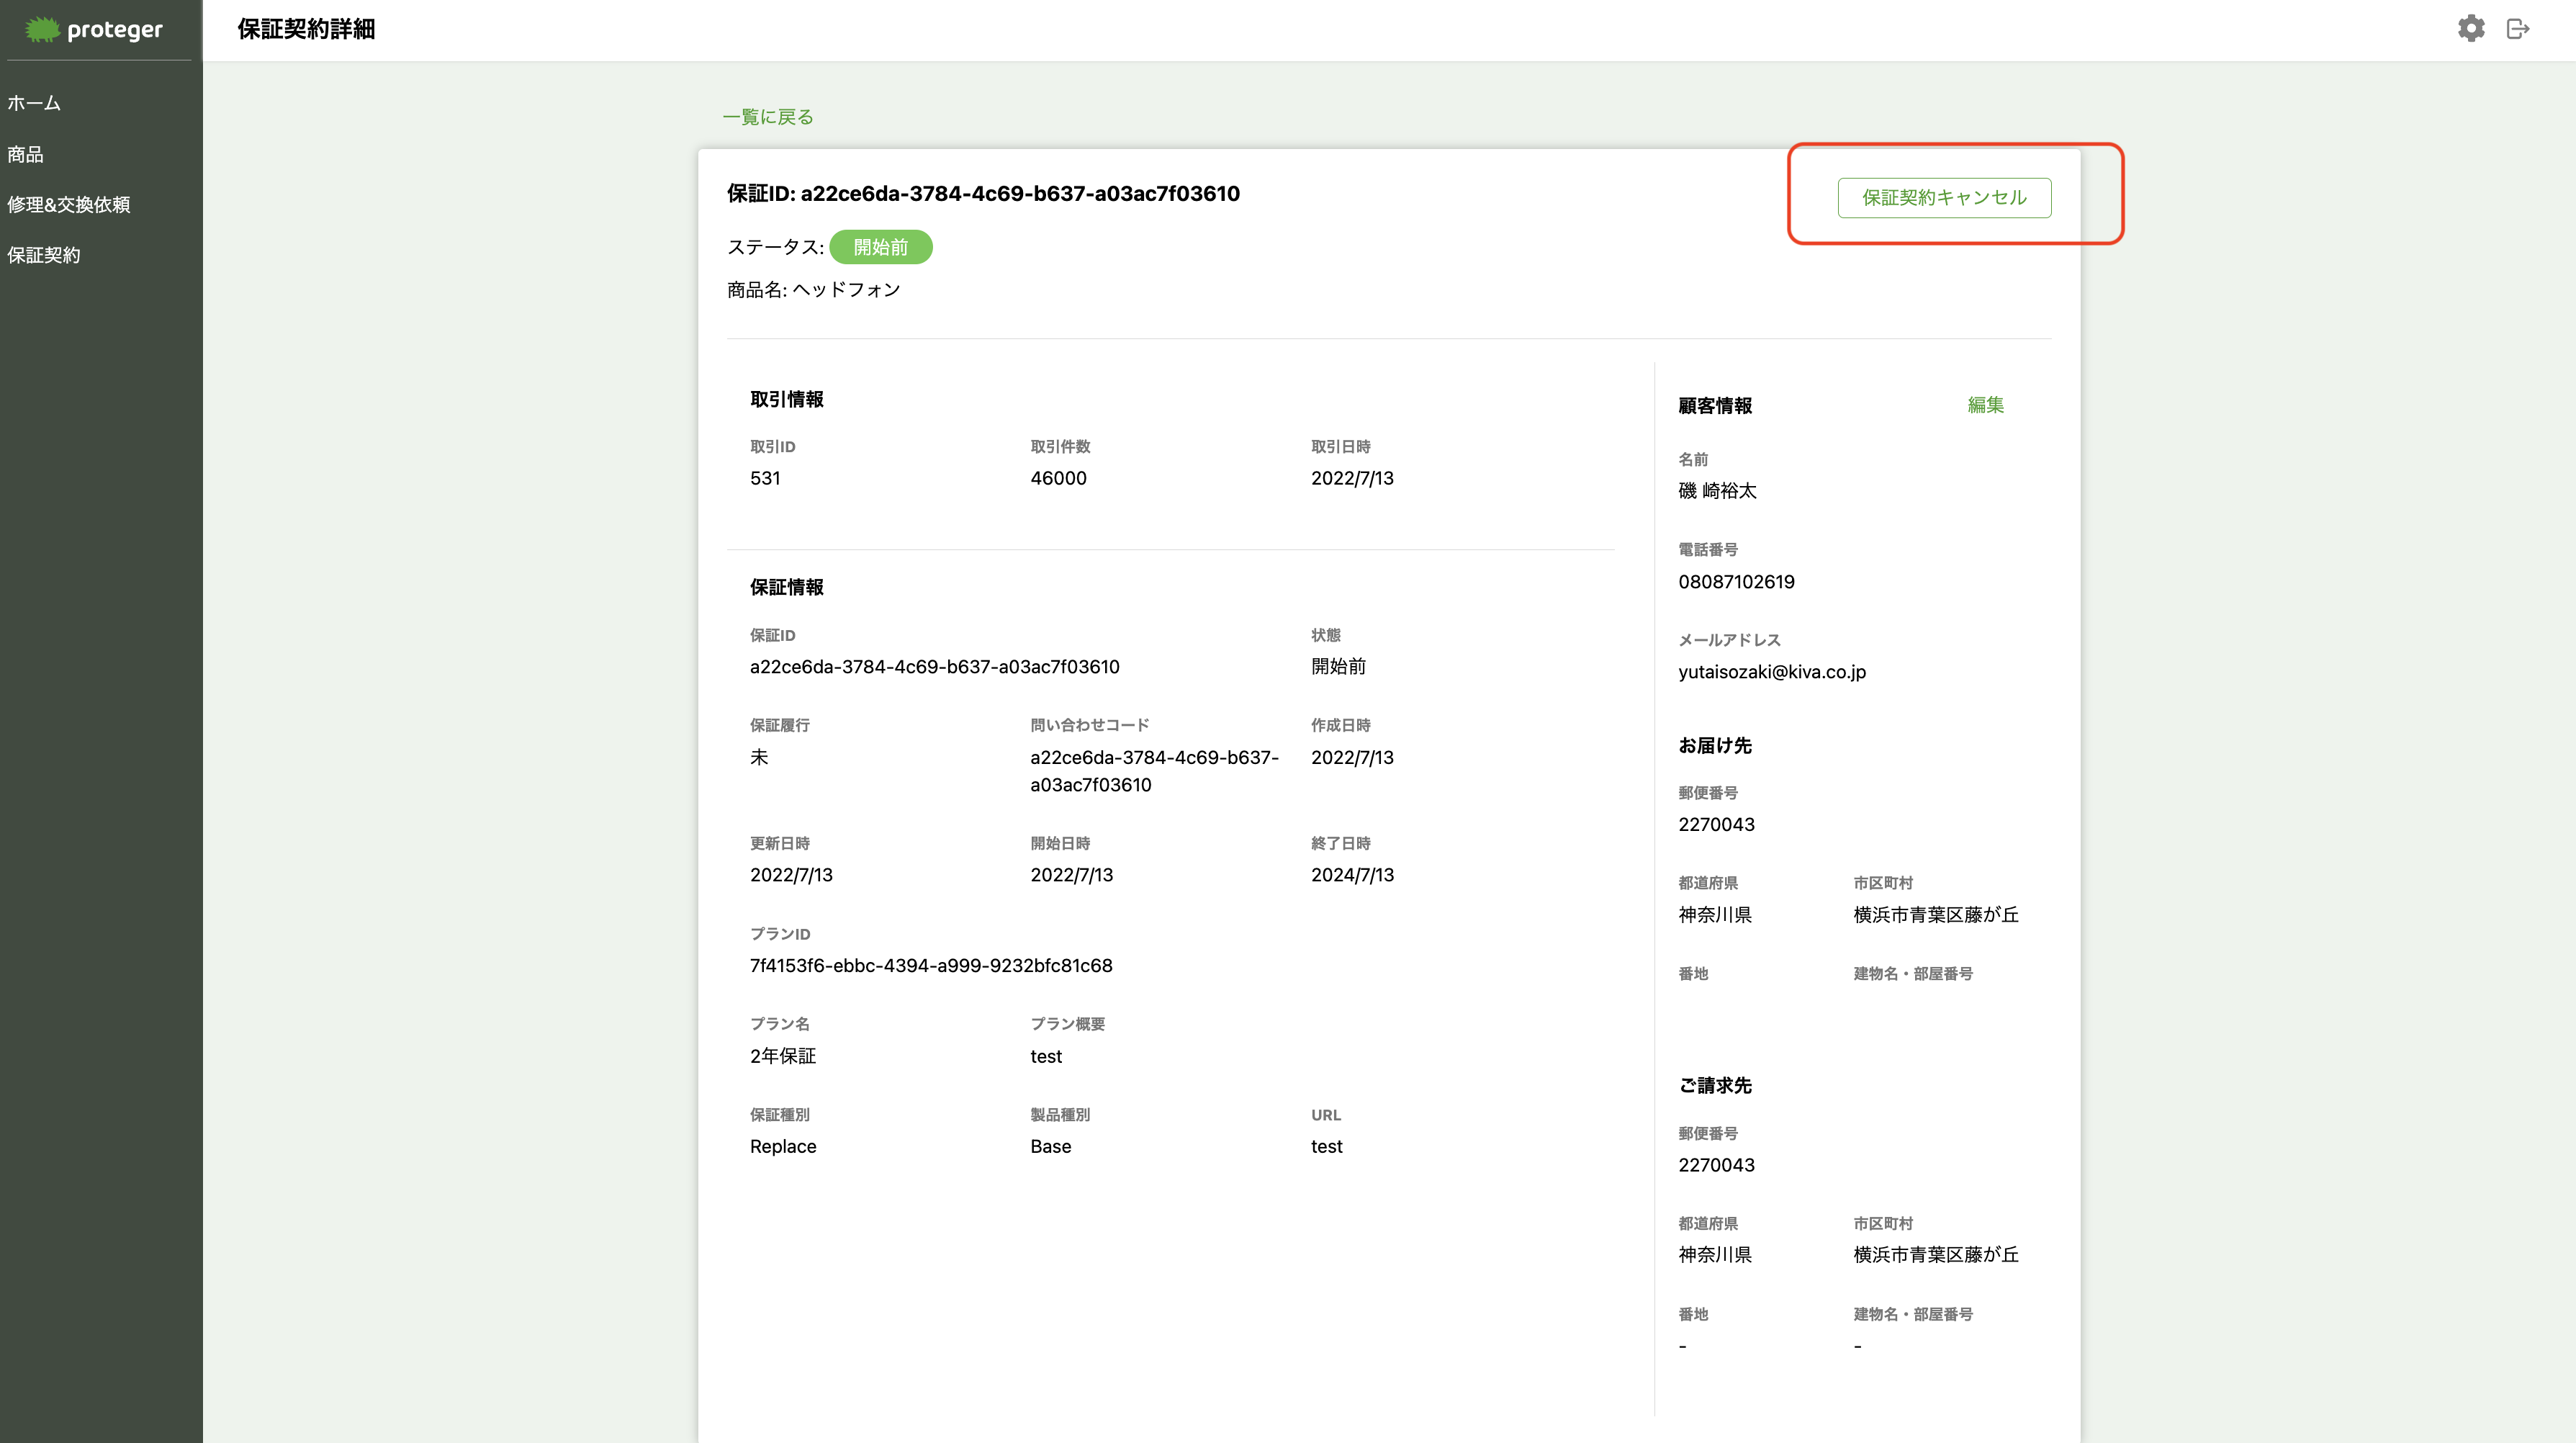Click the 製品種別 value Base
2576x1443 pixels.
pos(1050,1147)
